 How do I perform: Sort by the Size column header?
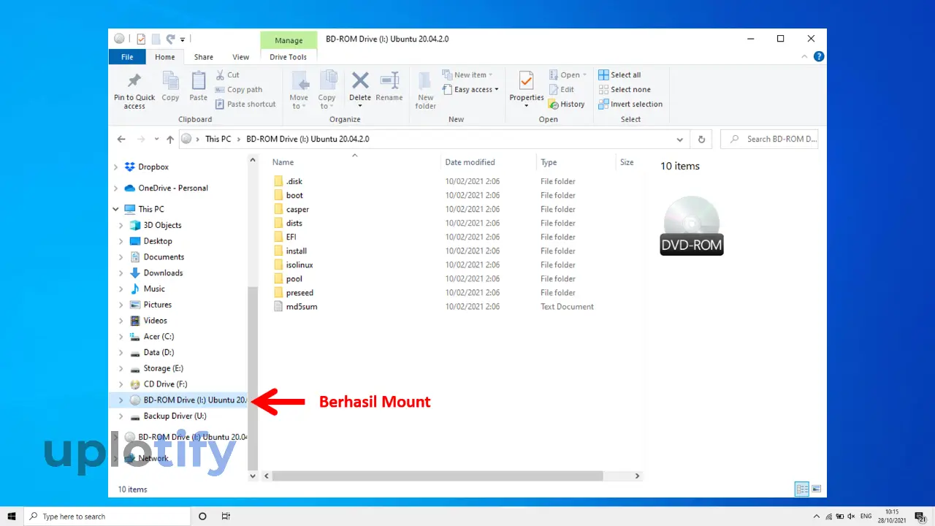click(x=627, y=162)
